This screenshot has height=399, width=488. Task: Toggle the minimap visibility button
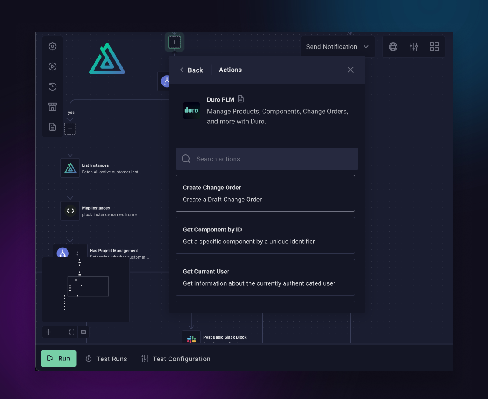coord(84,332)
